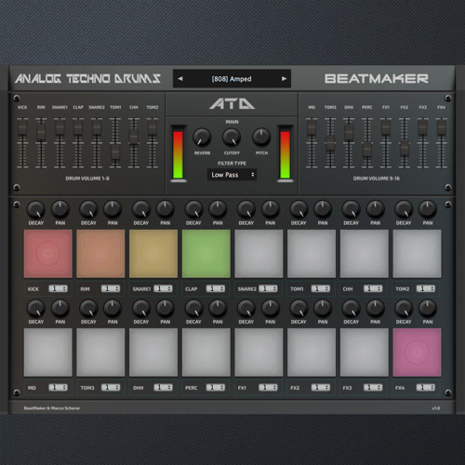465x465 pixels.
Task: Hit the pink FX4 pad
Action: tap(417, 352)
